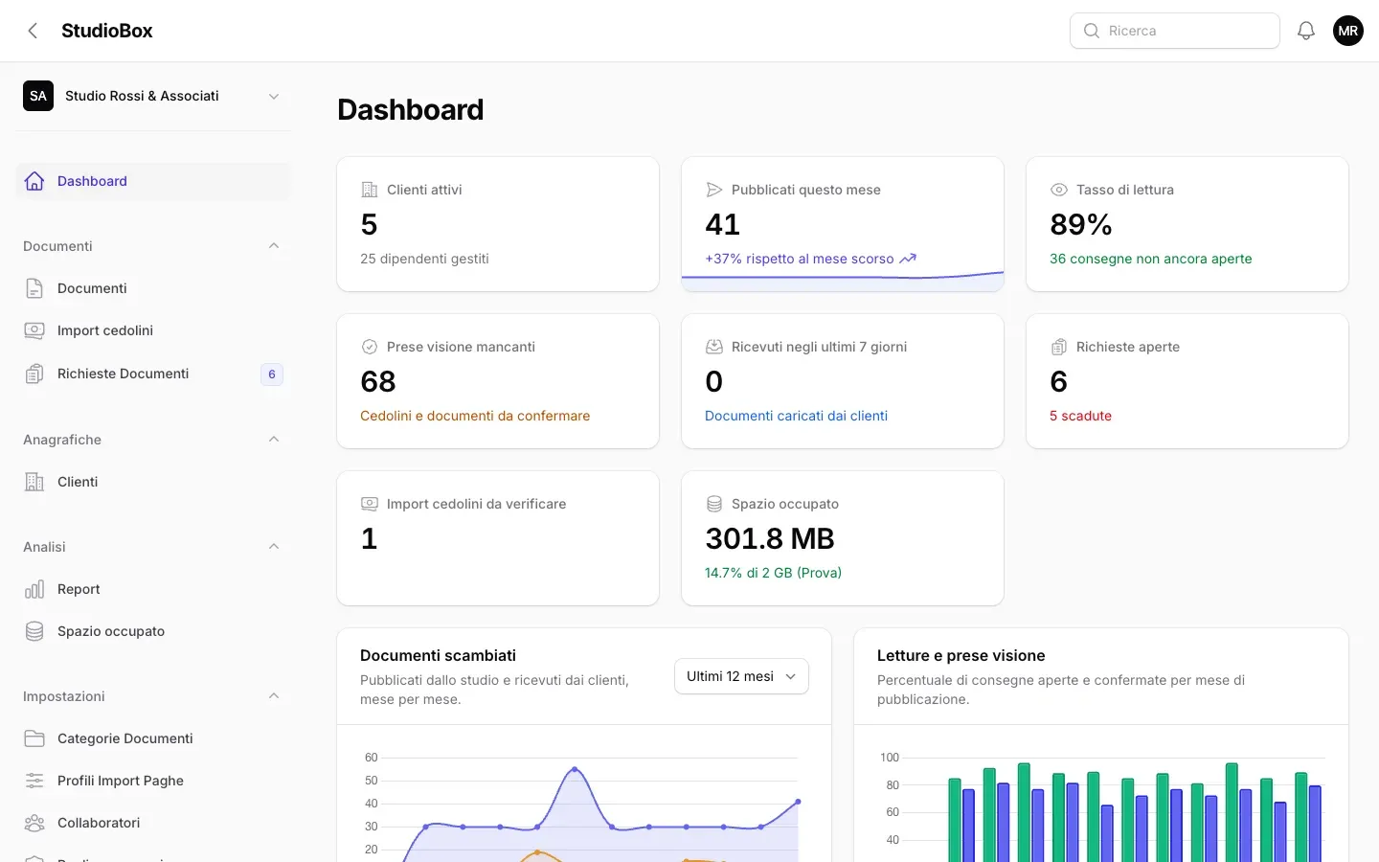Viewport: 1379px width, 862px height.
Task: Click the eye icon on Tasso di lettura card
Action: click(x=1059, y=190)
